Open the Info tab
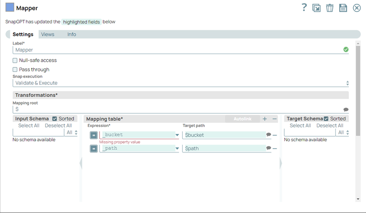Viewport: 366px width, 213px height. coord(71,34)
